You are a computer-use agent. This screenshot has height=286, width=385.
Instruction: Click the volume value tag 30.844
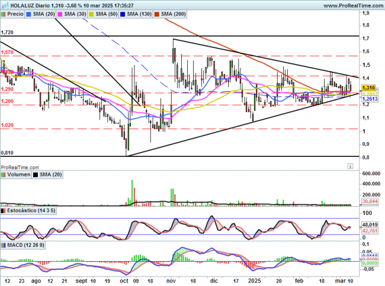click(370, 203)
